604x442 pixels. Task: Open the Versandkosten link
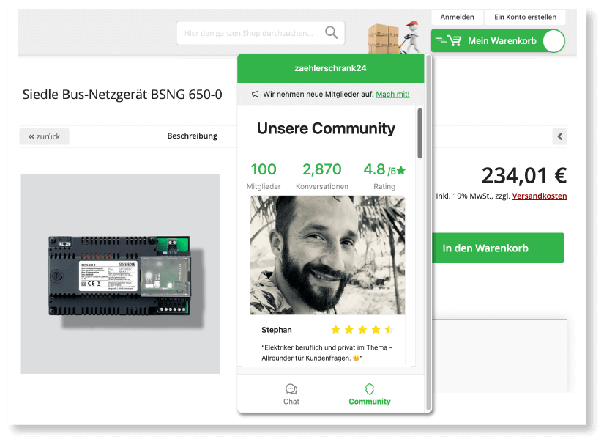[x=540, y=196]
